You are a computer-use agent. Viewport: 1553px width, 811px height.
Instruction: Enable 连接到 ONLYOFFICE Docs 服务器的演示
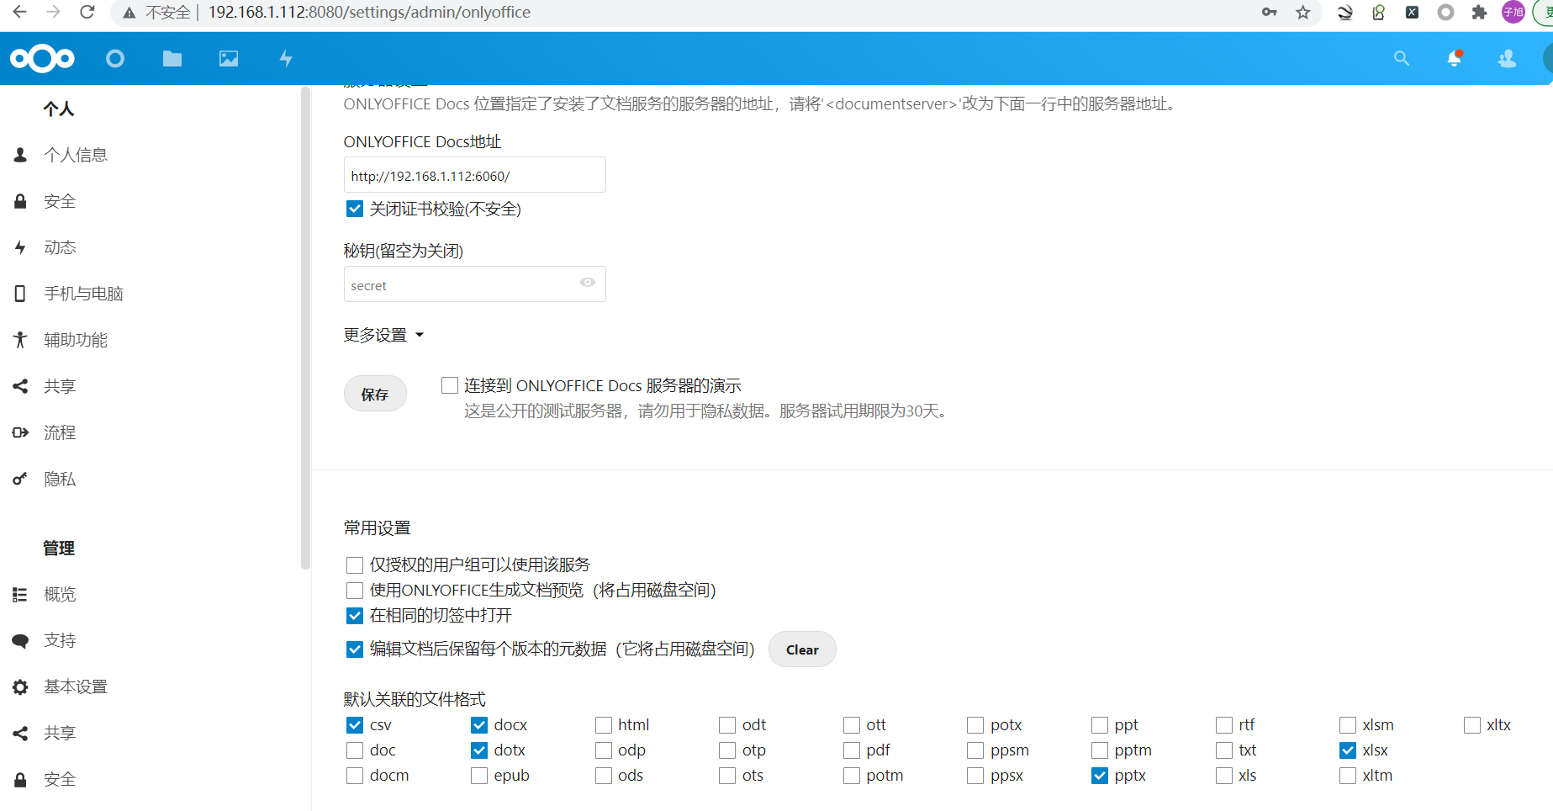pos(449,384)
